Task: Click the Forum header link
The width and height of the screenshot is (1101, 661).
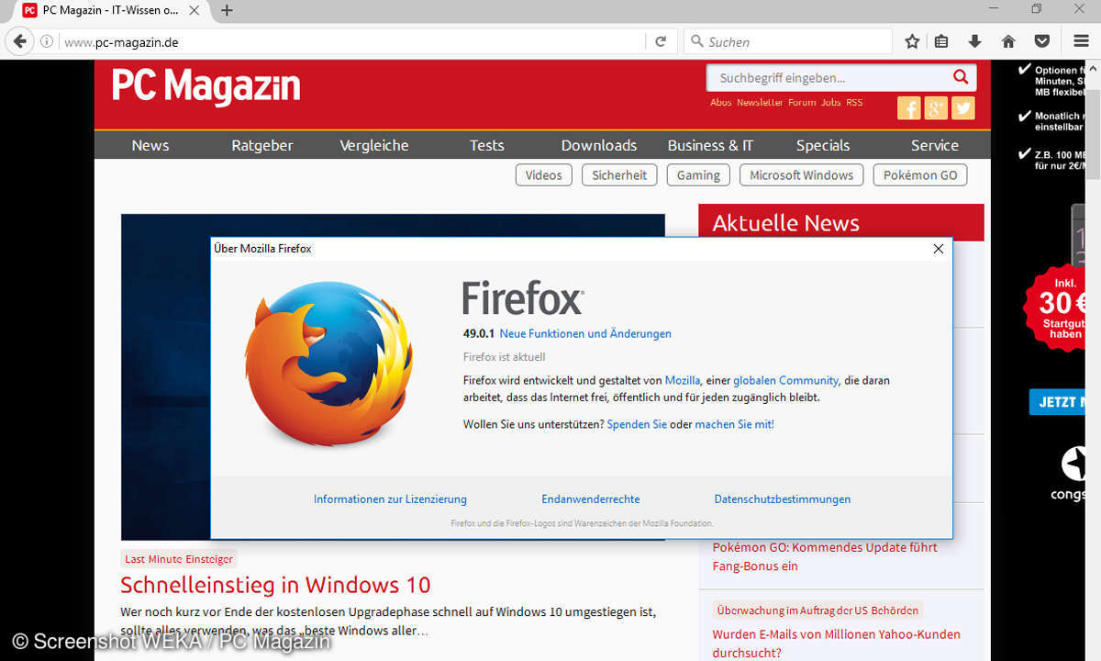Action: point(802,103)
